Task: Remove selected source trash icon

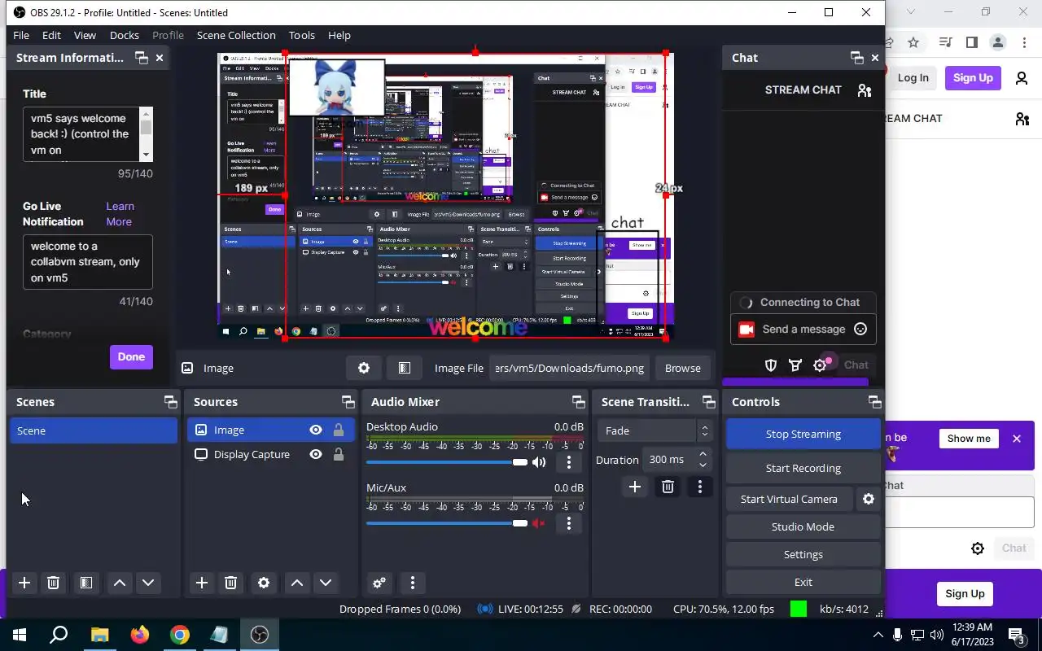Action: 230,583
